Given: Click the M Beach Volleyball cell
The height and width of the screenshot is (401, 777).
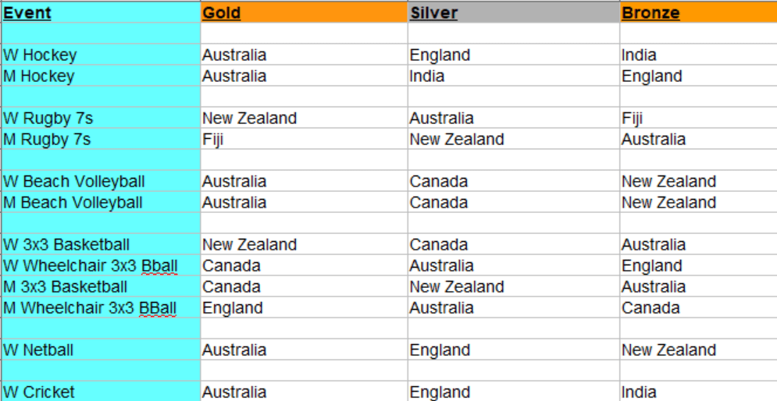Looking at the screenshot, I should [100, 203].
